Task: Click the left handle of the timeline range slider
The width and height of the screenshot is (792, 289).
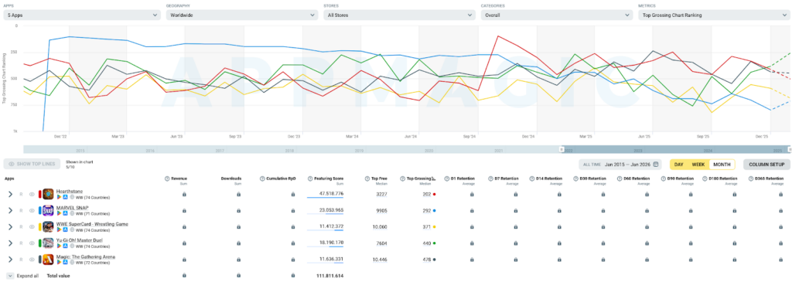Action: coord(561,150)
